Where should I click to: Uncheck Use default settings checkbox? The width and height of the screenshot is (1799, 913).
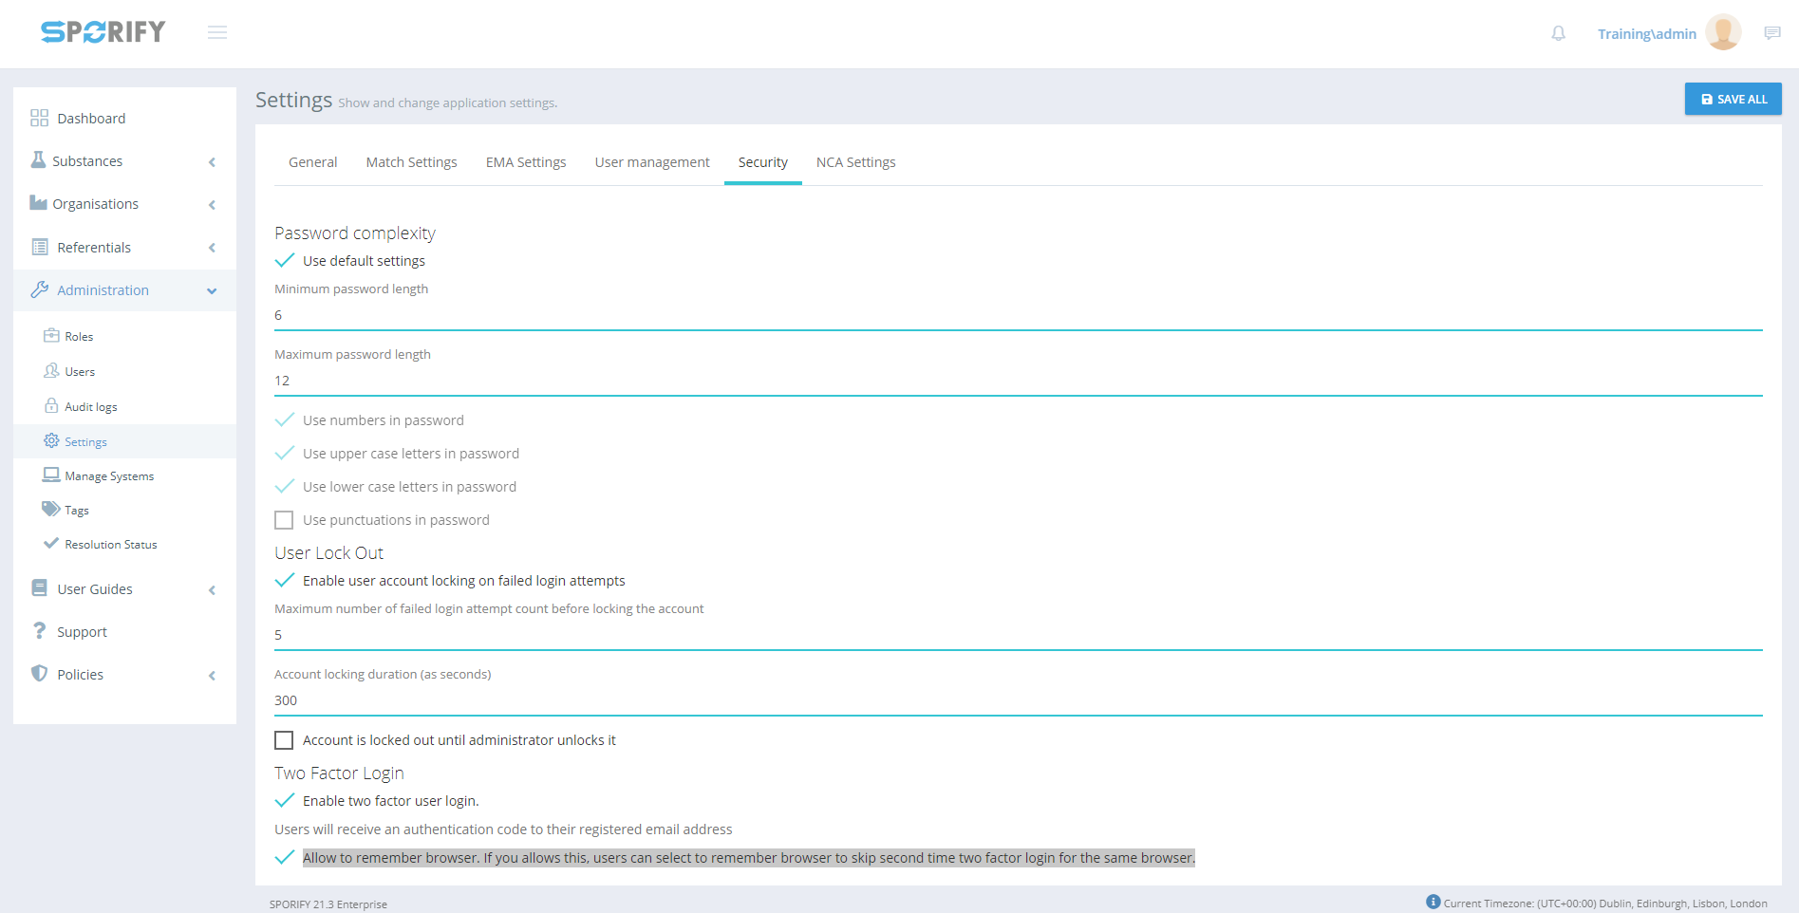click(284, 261)
